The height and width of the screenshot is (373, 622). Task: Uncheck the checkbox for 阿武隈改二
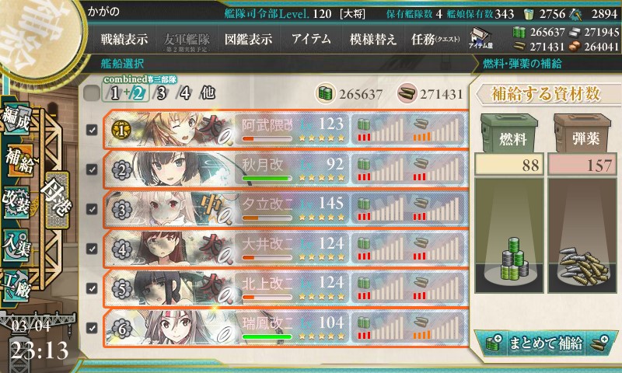click(92, 130)
